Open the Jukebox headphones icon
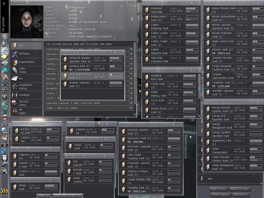This screenshot has width=264, height=198. pos(5,144)
